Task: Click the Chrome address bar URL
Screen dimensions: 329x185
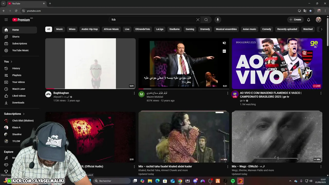Action: tap(34, 11)
